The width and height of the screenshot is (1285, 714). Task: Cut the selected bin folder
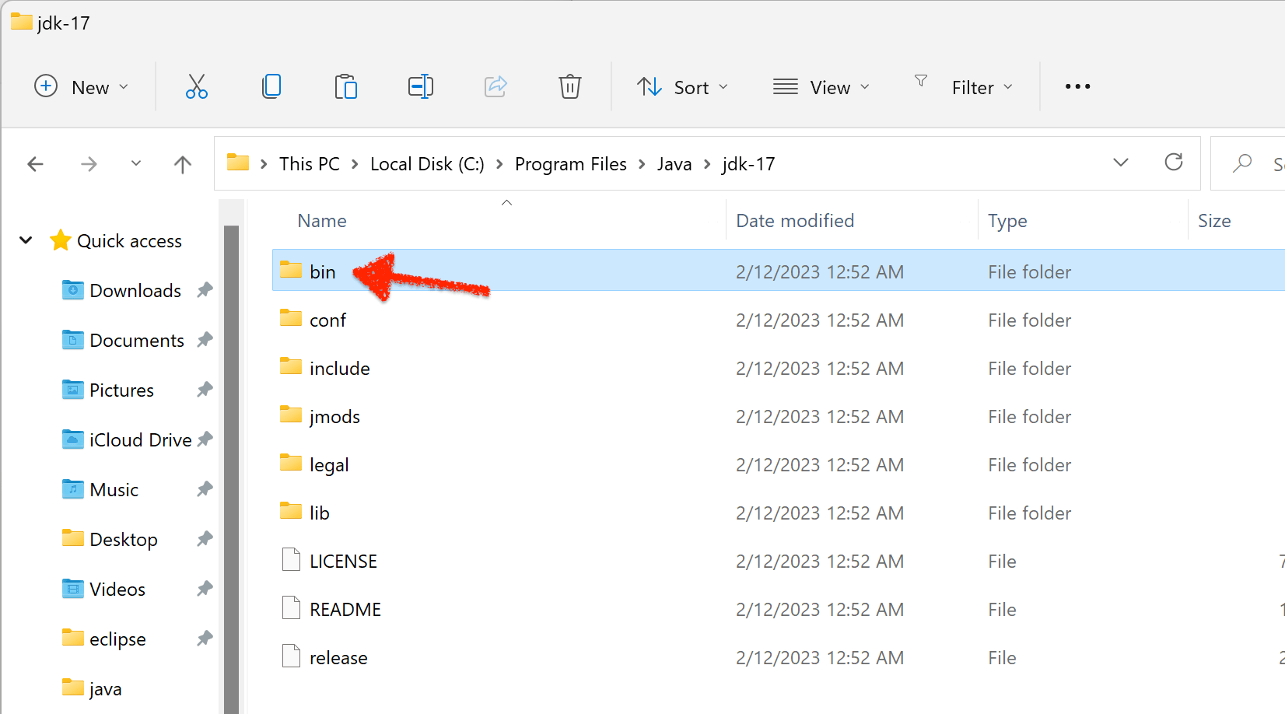[x=196, y=86]
